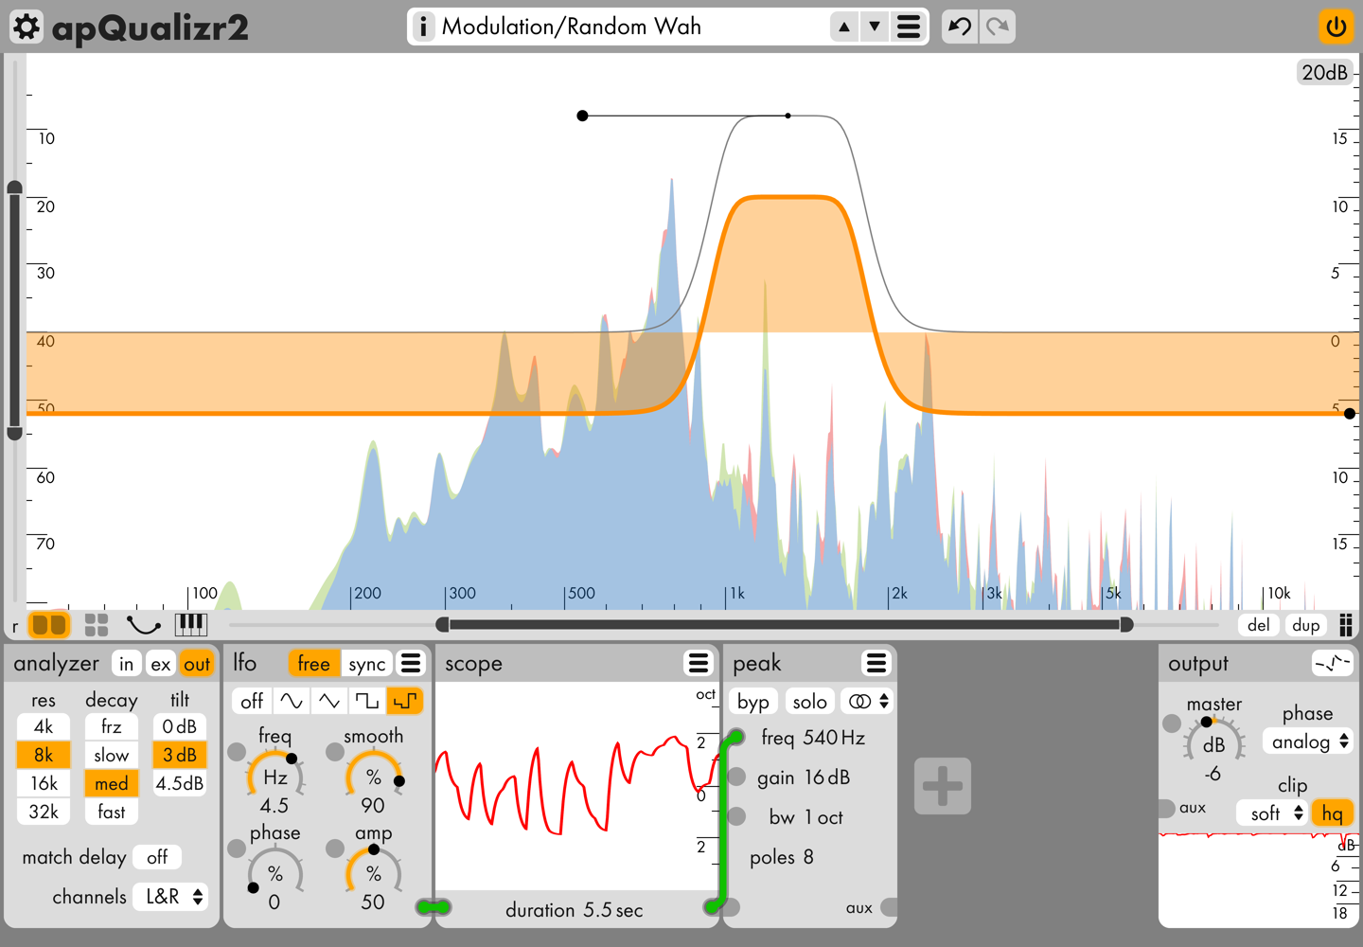Click the lfo amp knob
Screen dimensions: 1363x947
374,873
